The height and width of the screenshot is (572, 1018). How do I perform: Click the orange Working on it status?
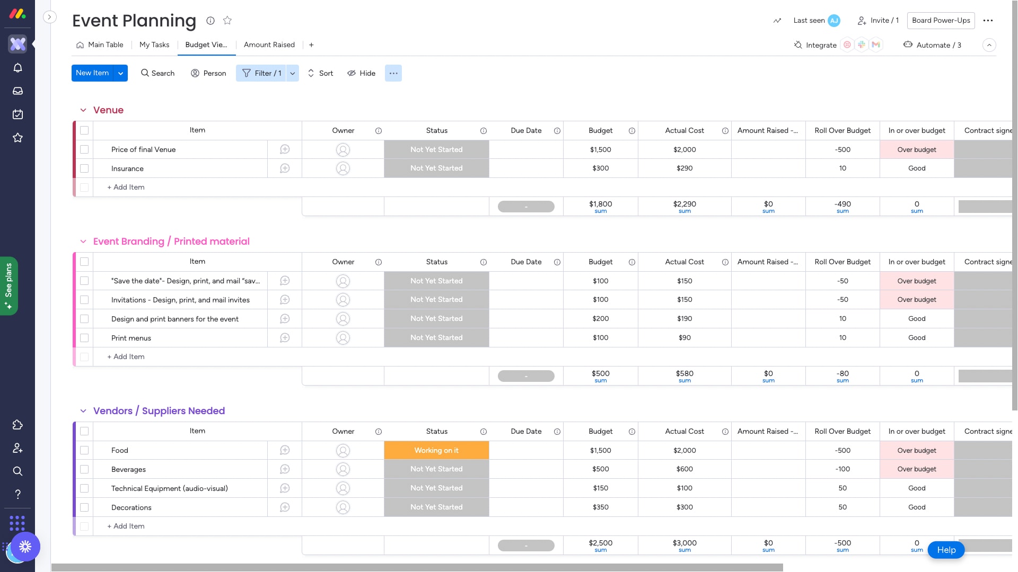(436, 450)
